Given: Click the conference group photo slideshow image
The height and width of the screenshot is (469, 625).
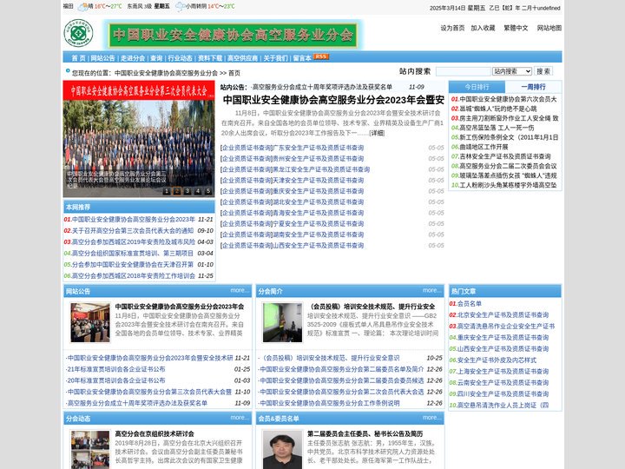Looking at the screenshot, I should click(139, 139).
